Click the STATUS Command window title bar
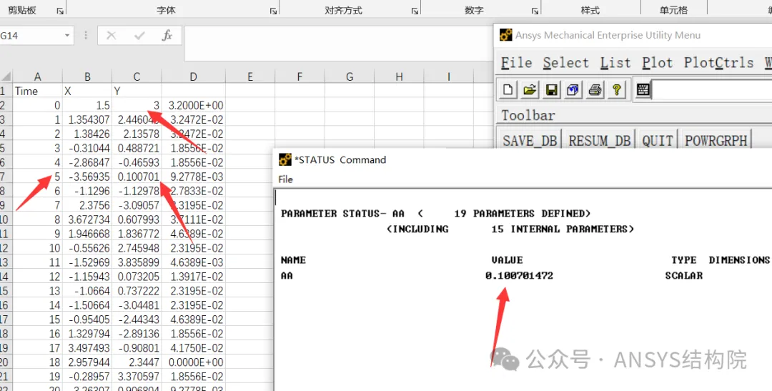This screenshot has width=772, height=391. point(523,159)
